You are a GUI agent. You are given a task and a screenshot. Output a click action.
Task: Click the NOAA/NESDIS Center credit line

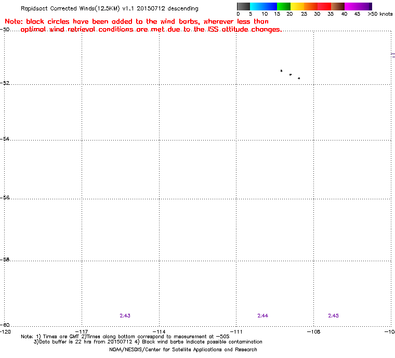183,350
